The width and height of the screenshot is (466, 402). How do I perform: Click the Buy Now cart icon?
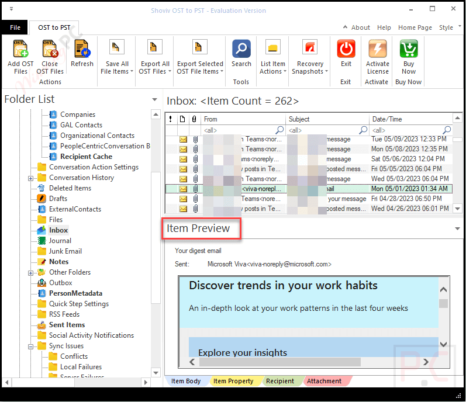click(409, 48)
